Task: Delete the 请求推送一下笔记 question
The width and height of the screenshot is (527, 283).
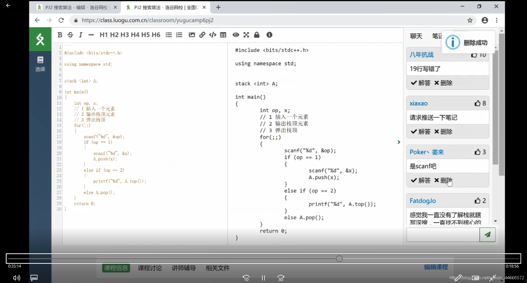Action: click(x=443, y=132)
